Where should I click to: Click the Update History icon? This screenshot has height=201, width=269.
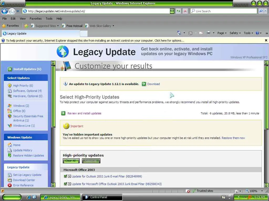coord(10,150)
